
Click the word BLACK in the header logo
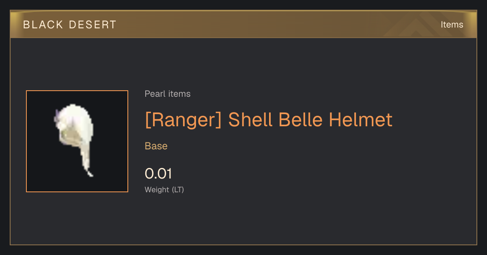(x=43, y=25)
